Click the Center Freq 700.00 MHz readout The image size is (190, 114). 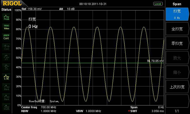pos(39,107)
